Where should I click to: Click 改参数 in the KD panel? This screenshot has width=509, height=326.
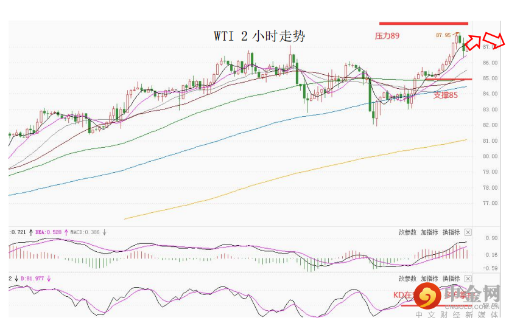pyautogui.click(x=407, y=279)
